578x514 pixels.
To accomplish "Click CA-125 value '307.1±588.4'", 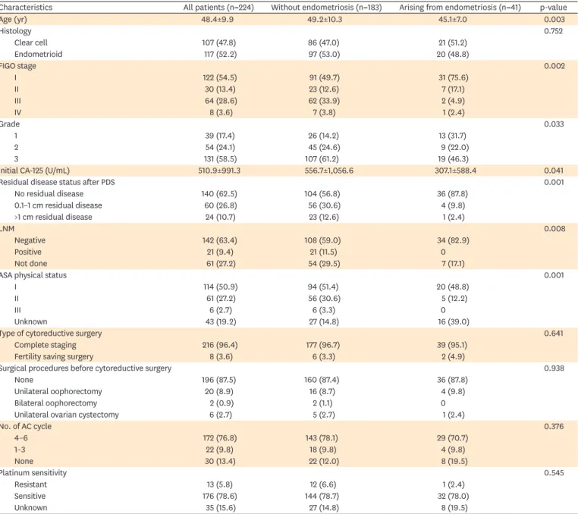I will [455, 171].
